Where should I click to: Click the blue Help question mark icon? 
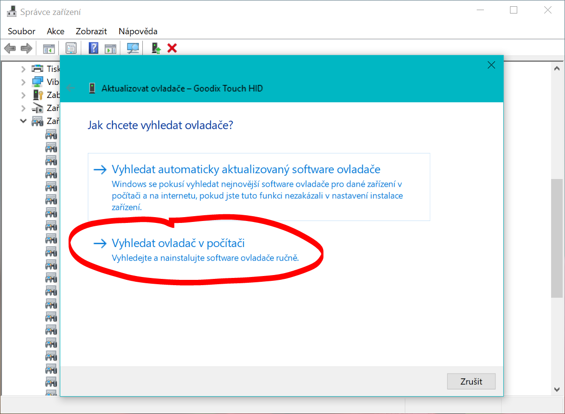click(x=94, y=48)
